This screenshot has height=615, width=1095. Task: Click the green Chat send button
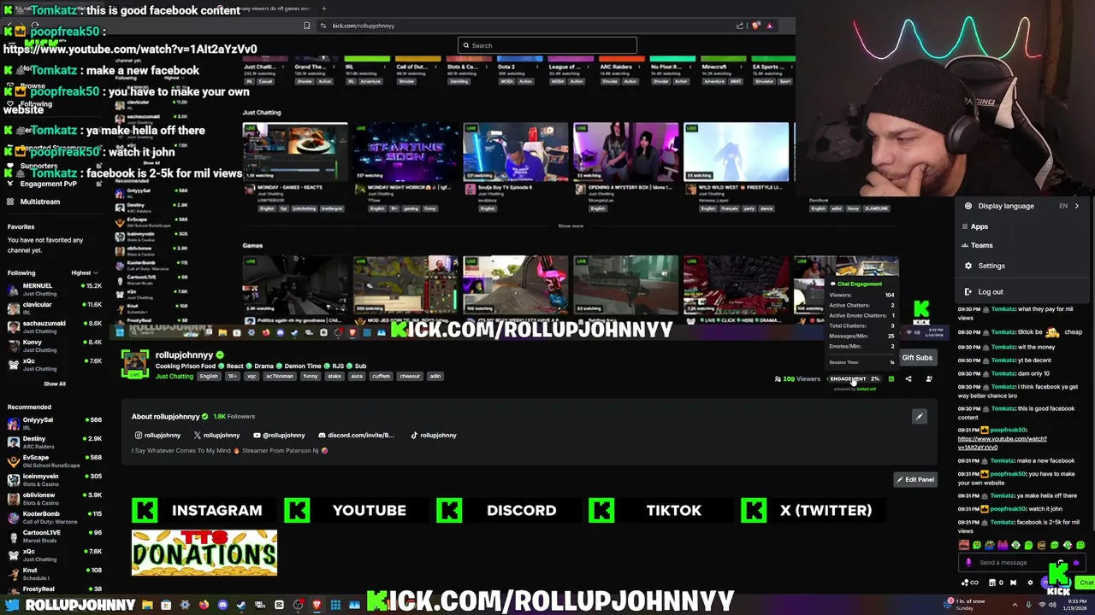pyautogui.click(x=1086, y=583)
